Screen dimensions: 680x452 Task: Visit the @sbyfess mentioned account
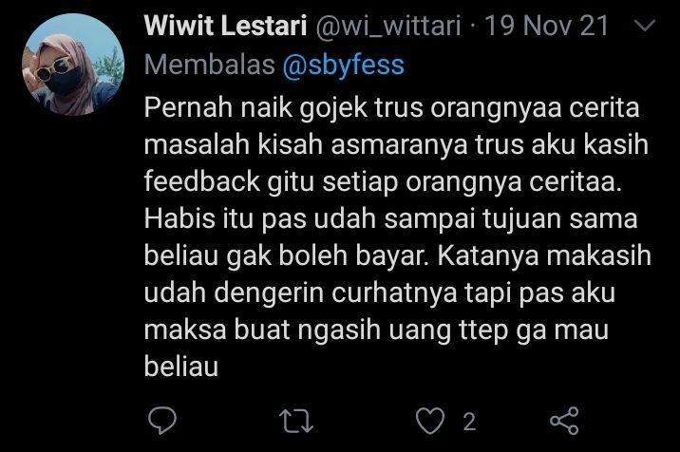(344, 66)
